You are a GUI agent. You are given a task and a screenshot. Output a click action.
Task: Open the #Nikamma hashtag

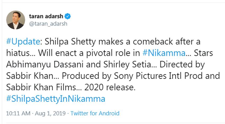pyautogui.click(x=164, y=53)
